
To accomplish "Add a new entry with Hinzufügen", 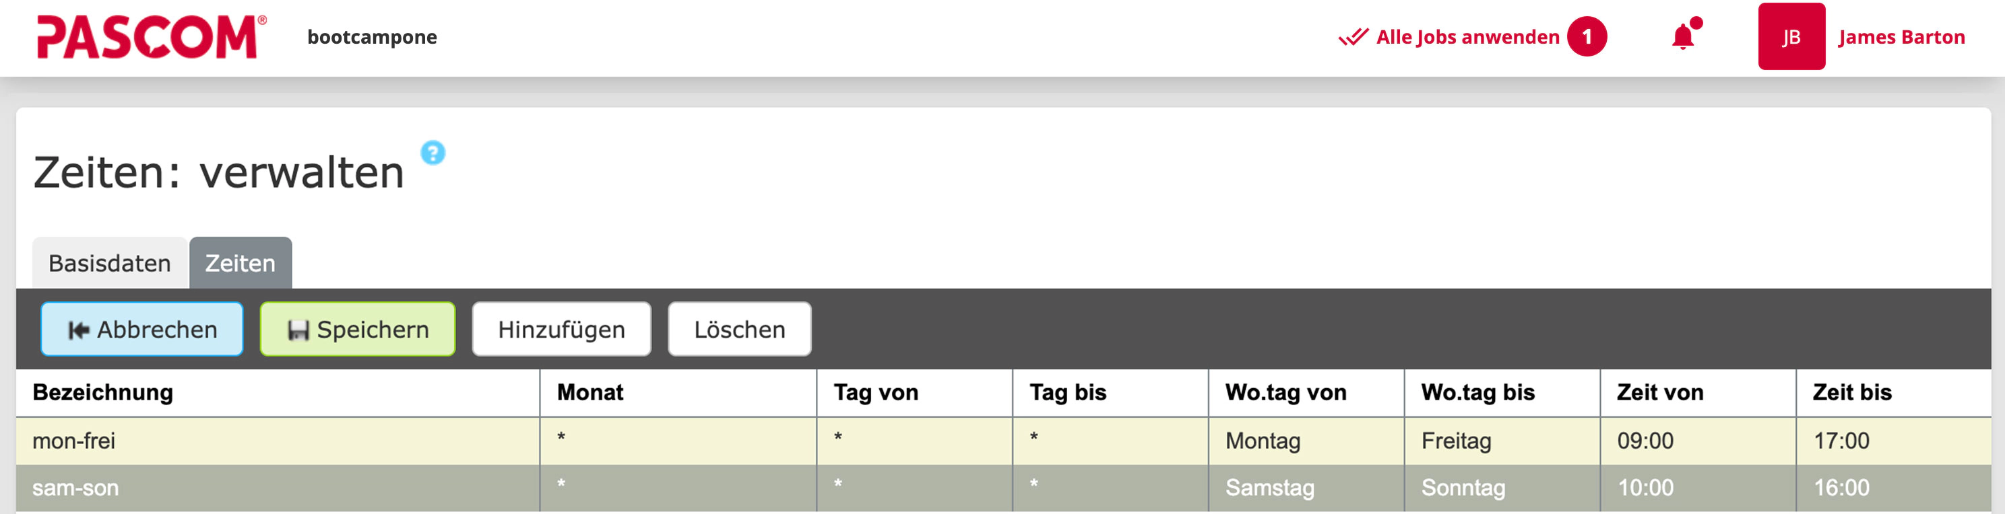I will 561,330.
